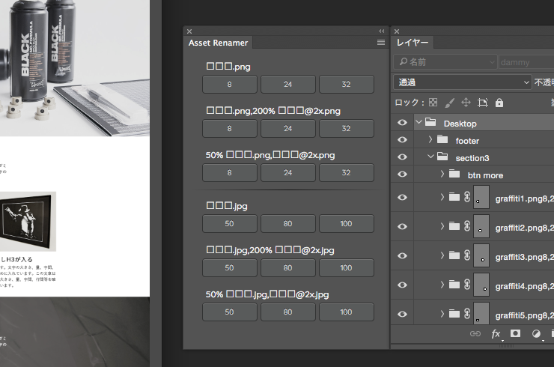This screenshot has width=554, height=367.
Task: Click the lock image pixels brush icon
Action: point(449,103)
